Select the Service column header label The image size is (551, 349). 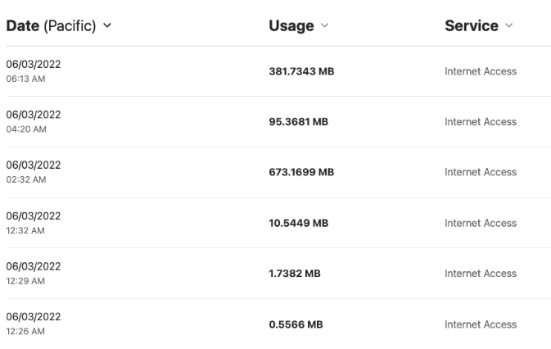472,25
